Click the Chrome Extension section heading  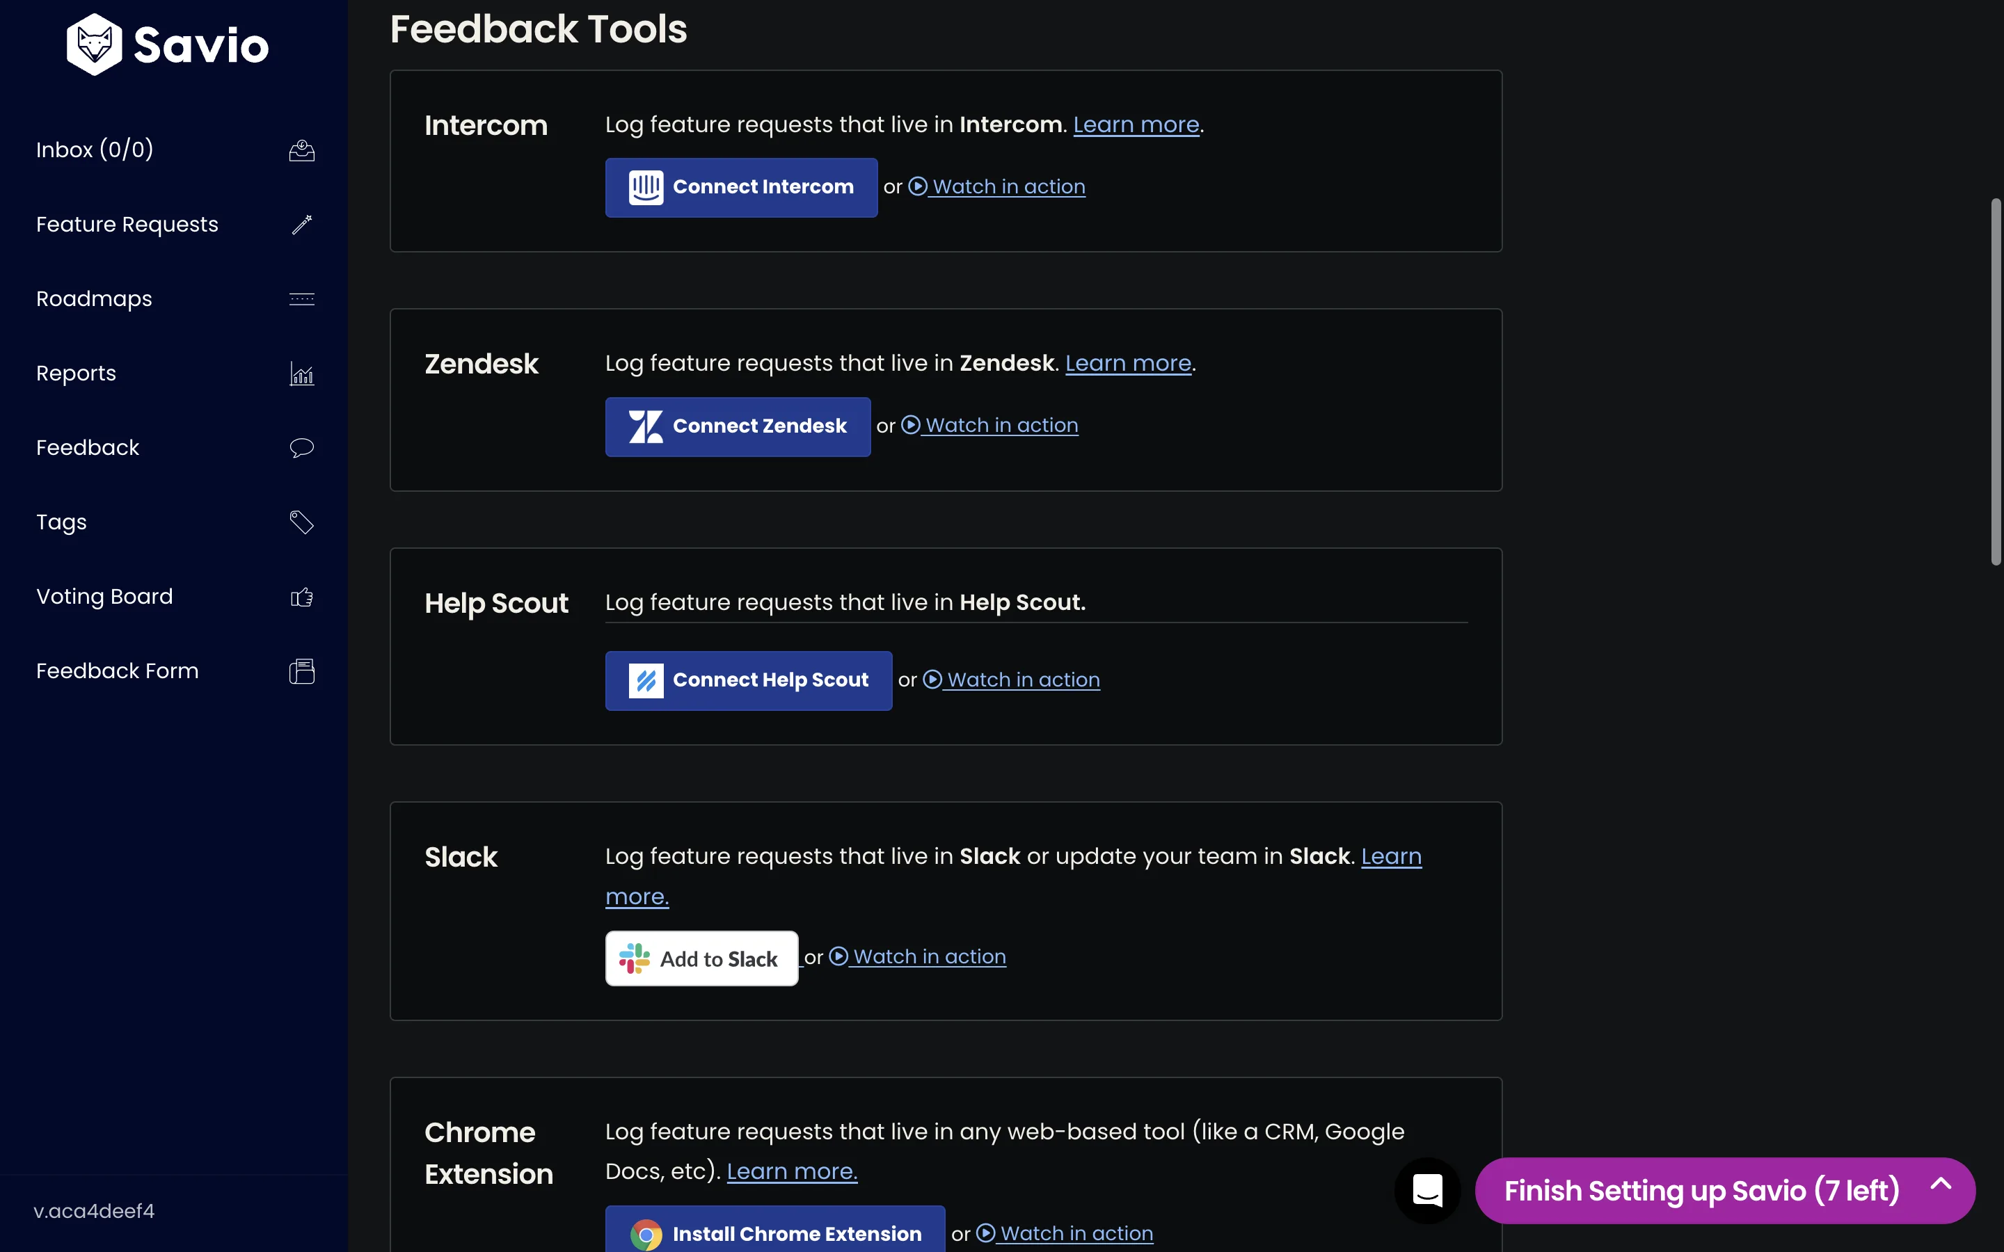tap(488, 1153)
